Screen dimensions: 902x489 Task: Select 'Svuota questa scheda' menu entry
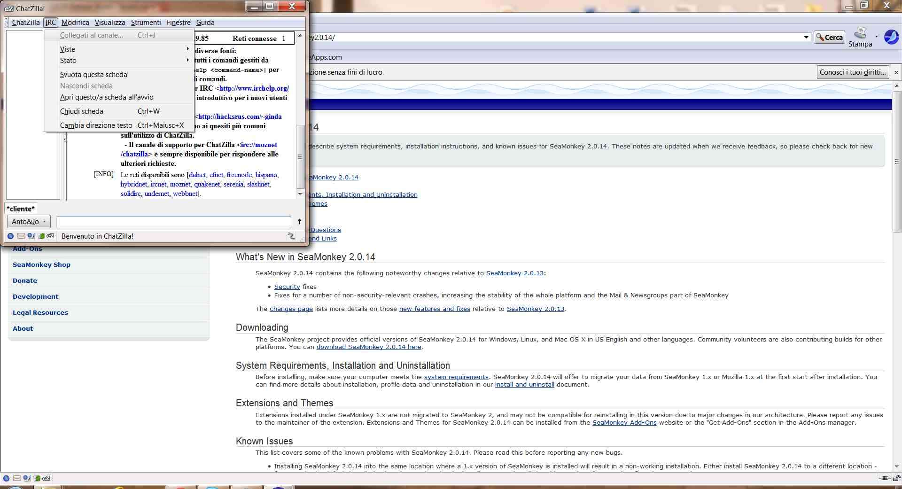click(93, 75)
